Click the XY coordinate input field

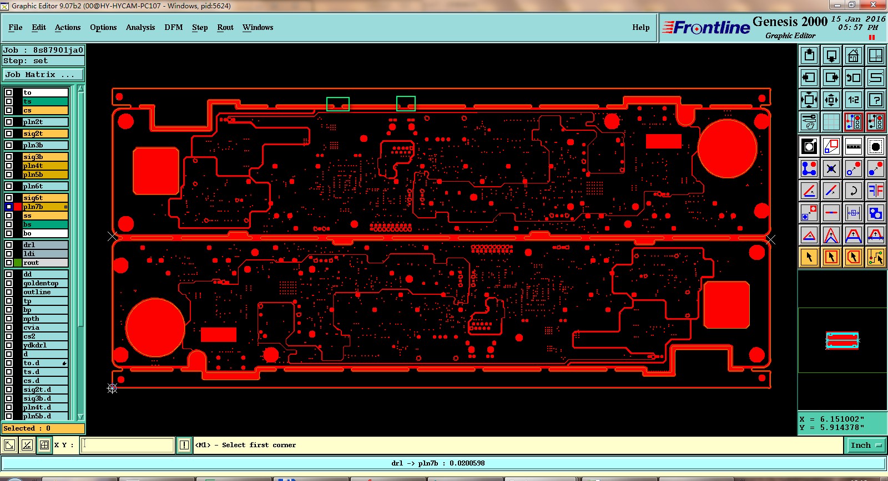(x=128, y=445)
